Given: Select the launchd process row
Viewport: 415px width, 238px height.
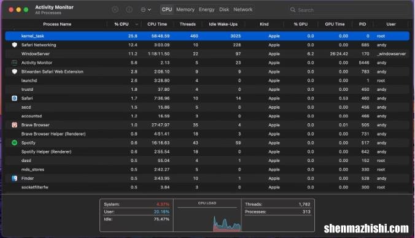Looking at the screenshot, I should 207,80.
